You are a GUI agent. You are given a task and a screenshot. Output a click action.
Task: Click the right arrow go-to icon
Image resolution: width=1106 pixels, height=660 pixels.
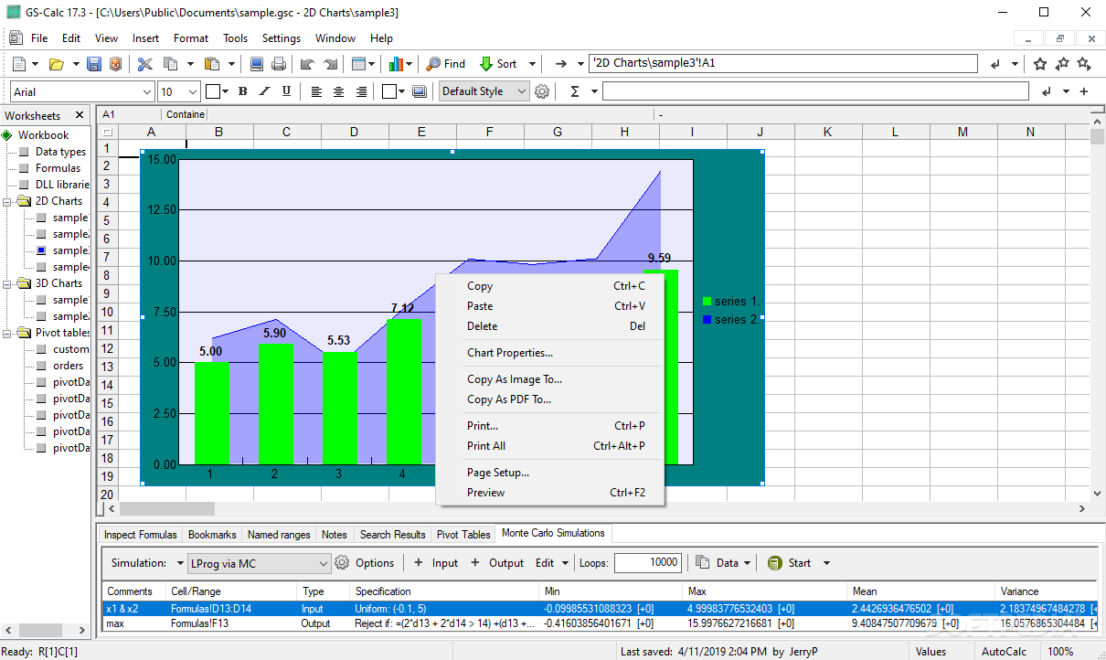[x=562, y=64]
